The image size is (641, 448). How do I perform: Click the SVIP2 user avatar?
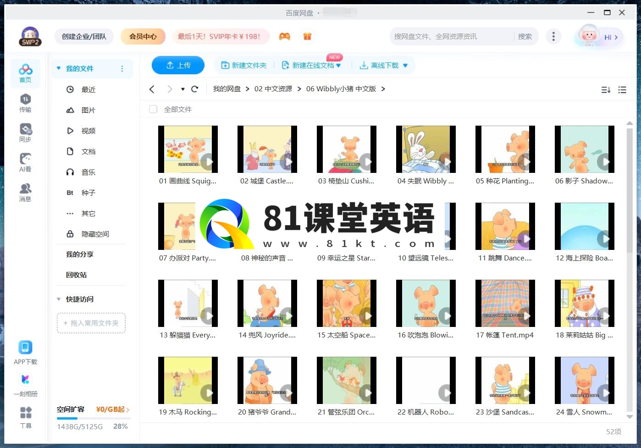point(30,36)
